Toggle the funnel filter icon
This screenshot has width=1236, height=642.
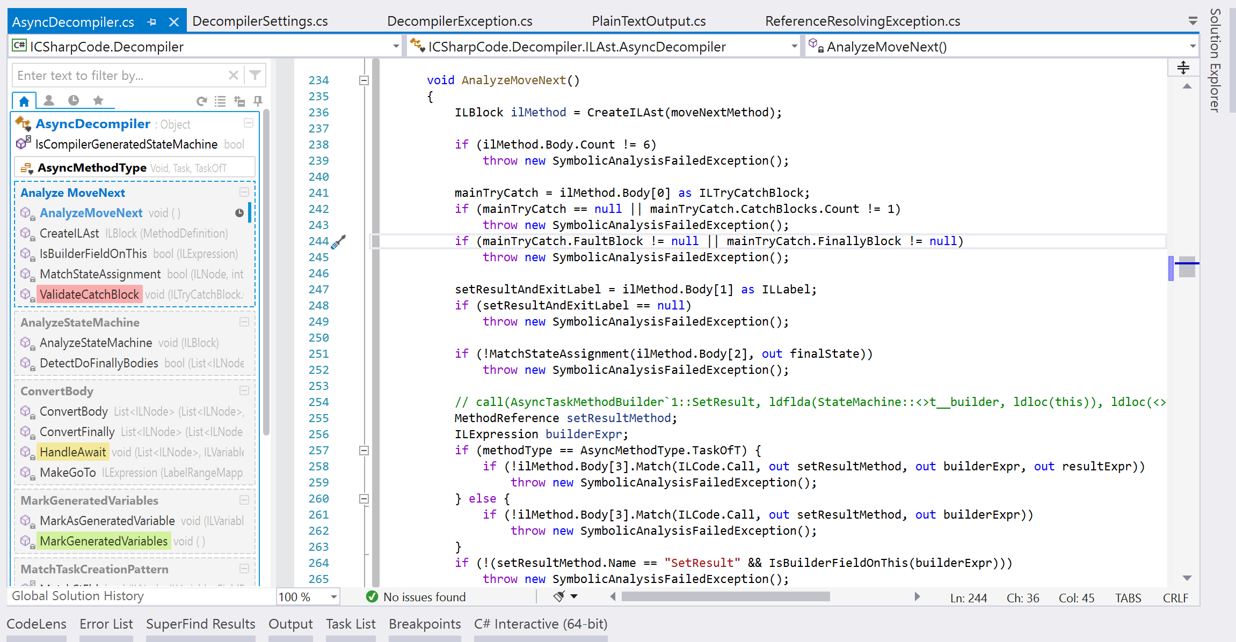(x=256, y=75)
